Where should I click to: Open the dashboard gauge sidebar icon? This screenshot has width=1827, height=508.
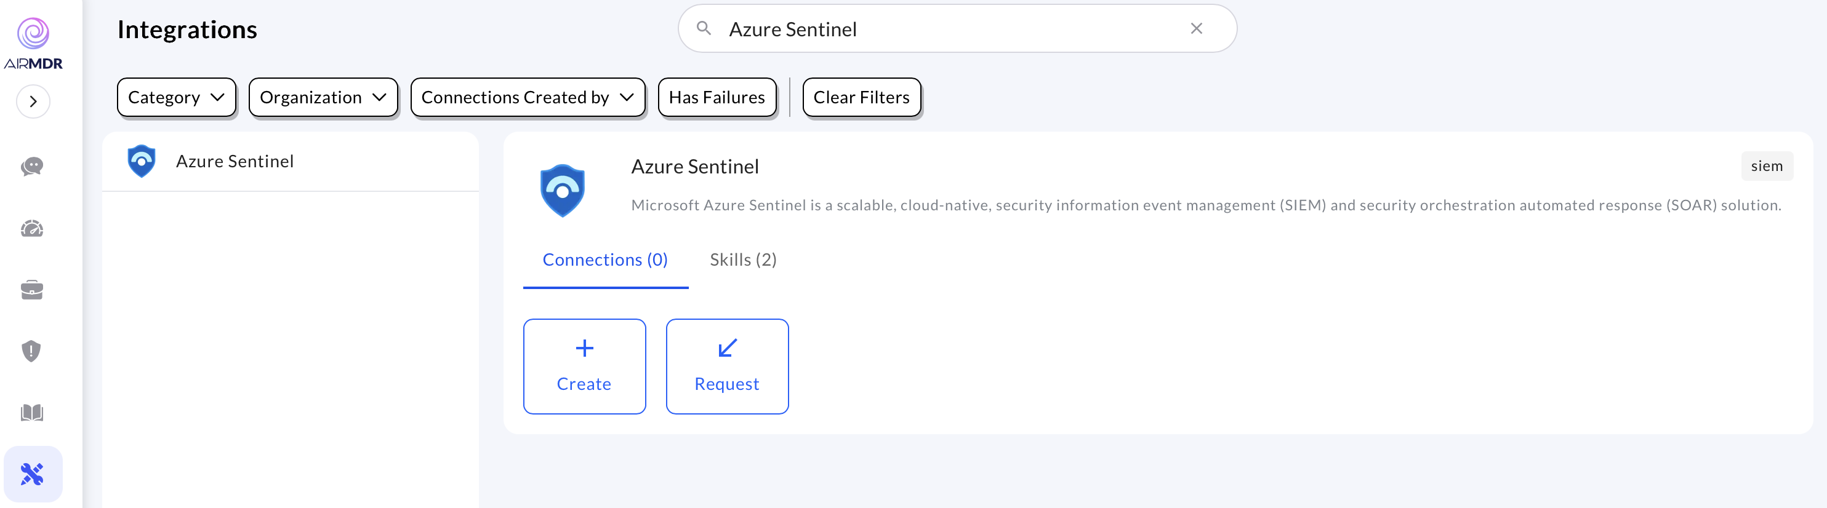tap(32, 229)
